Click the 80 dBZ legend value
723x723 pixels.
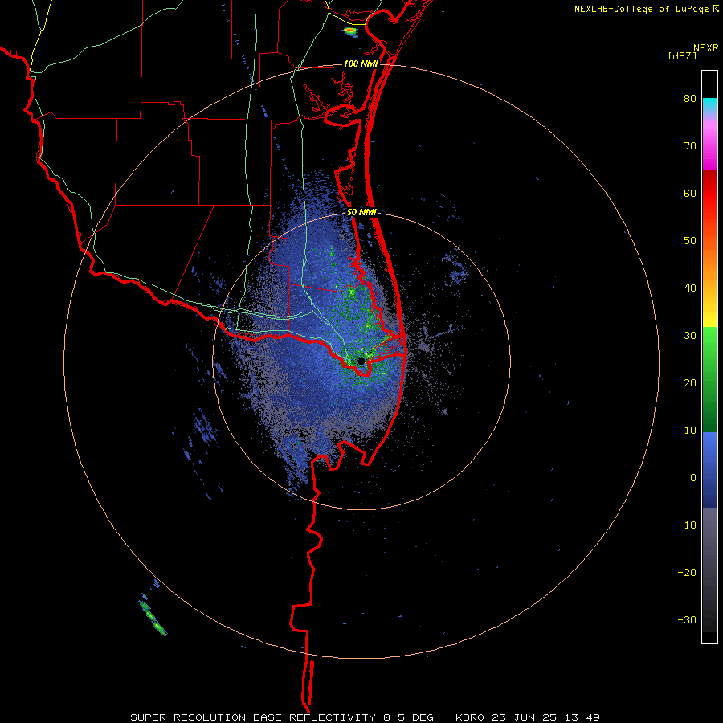690,99
